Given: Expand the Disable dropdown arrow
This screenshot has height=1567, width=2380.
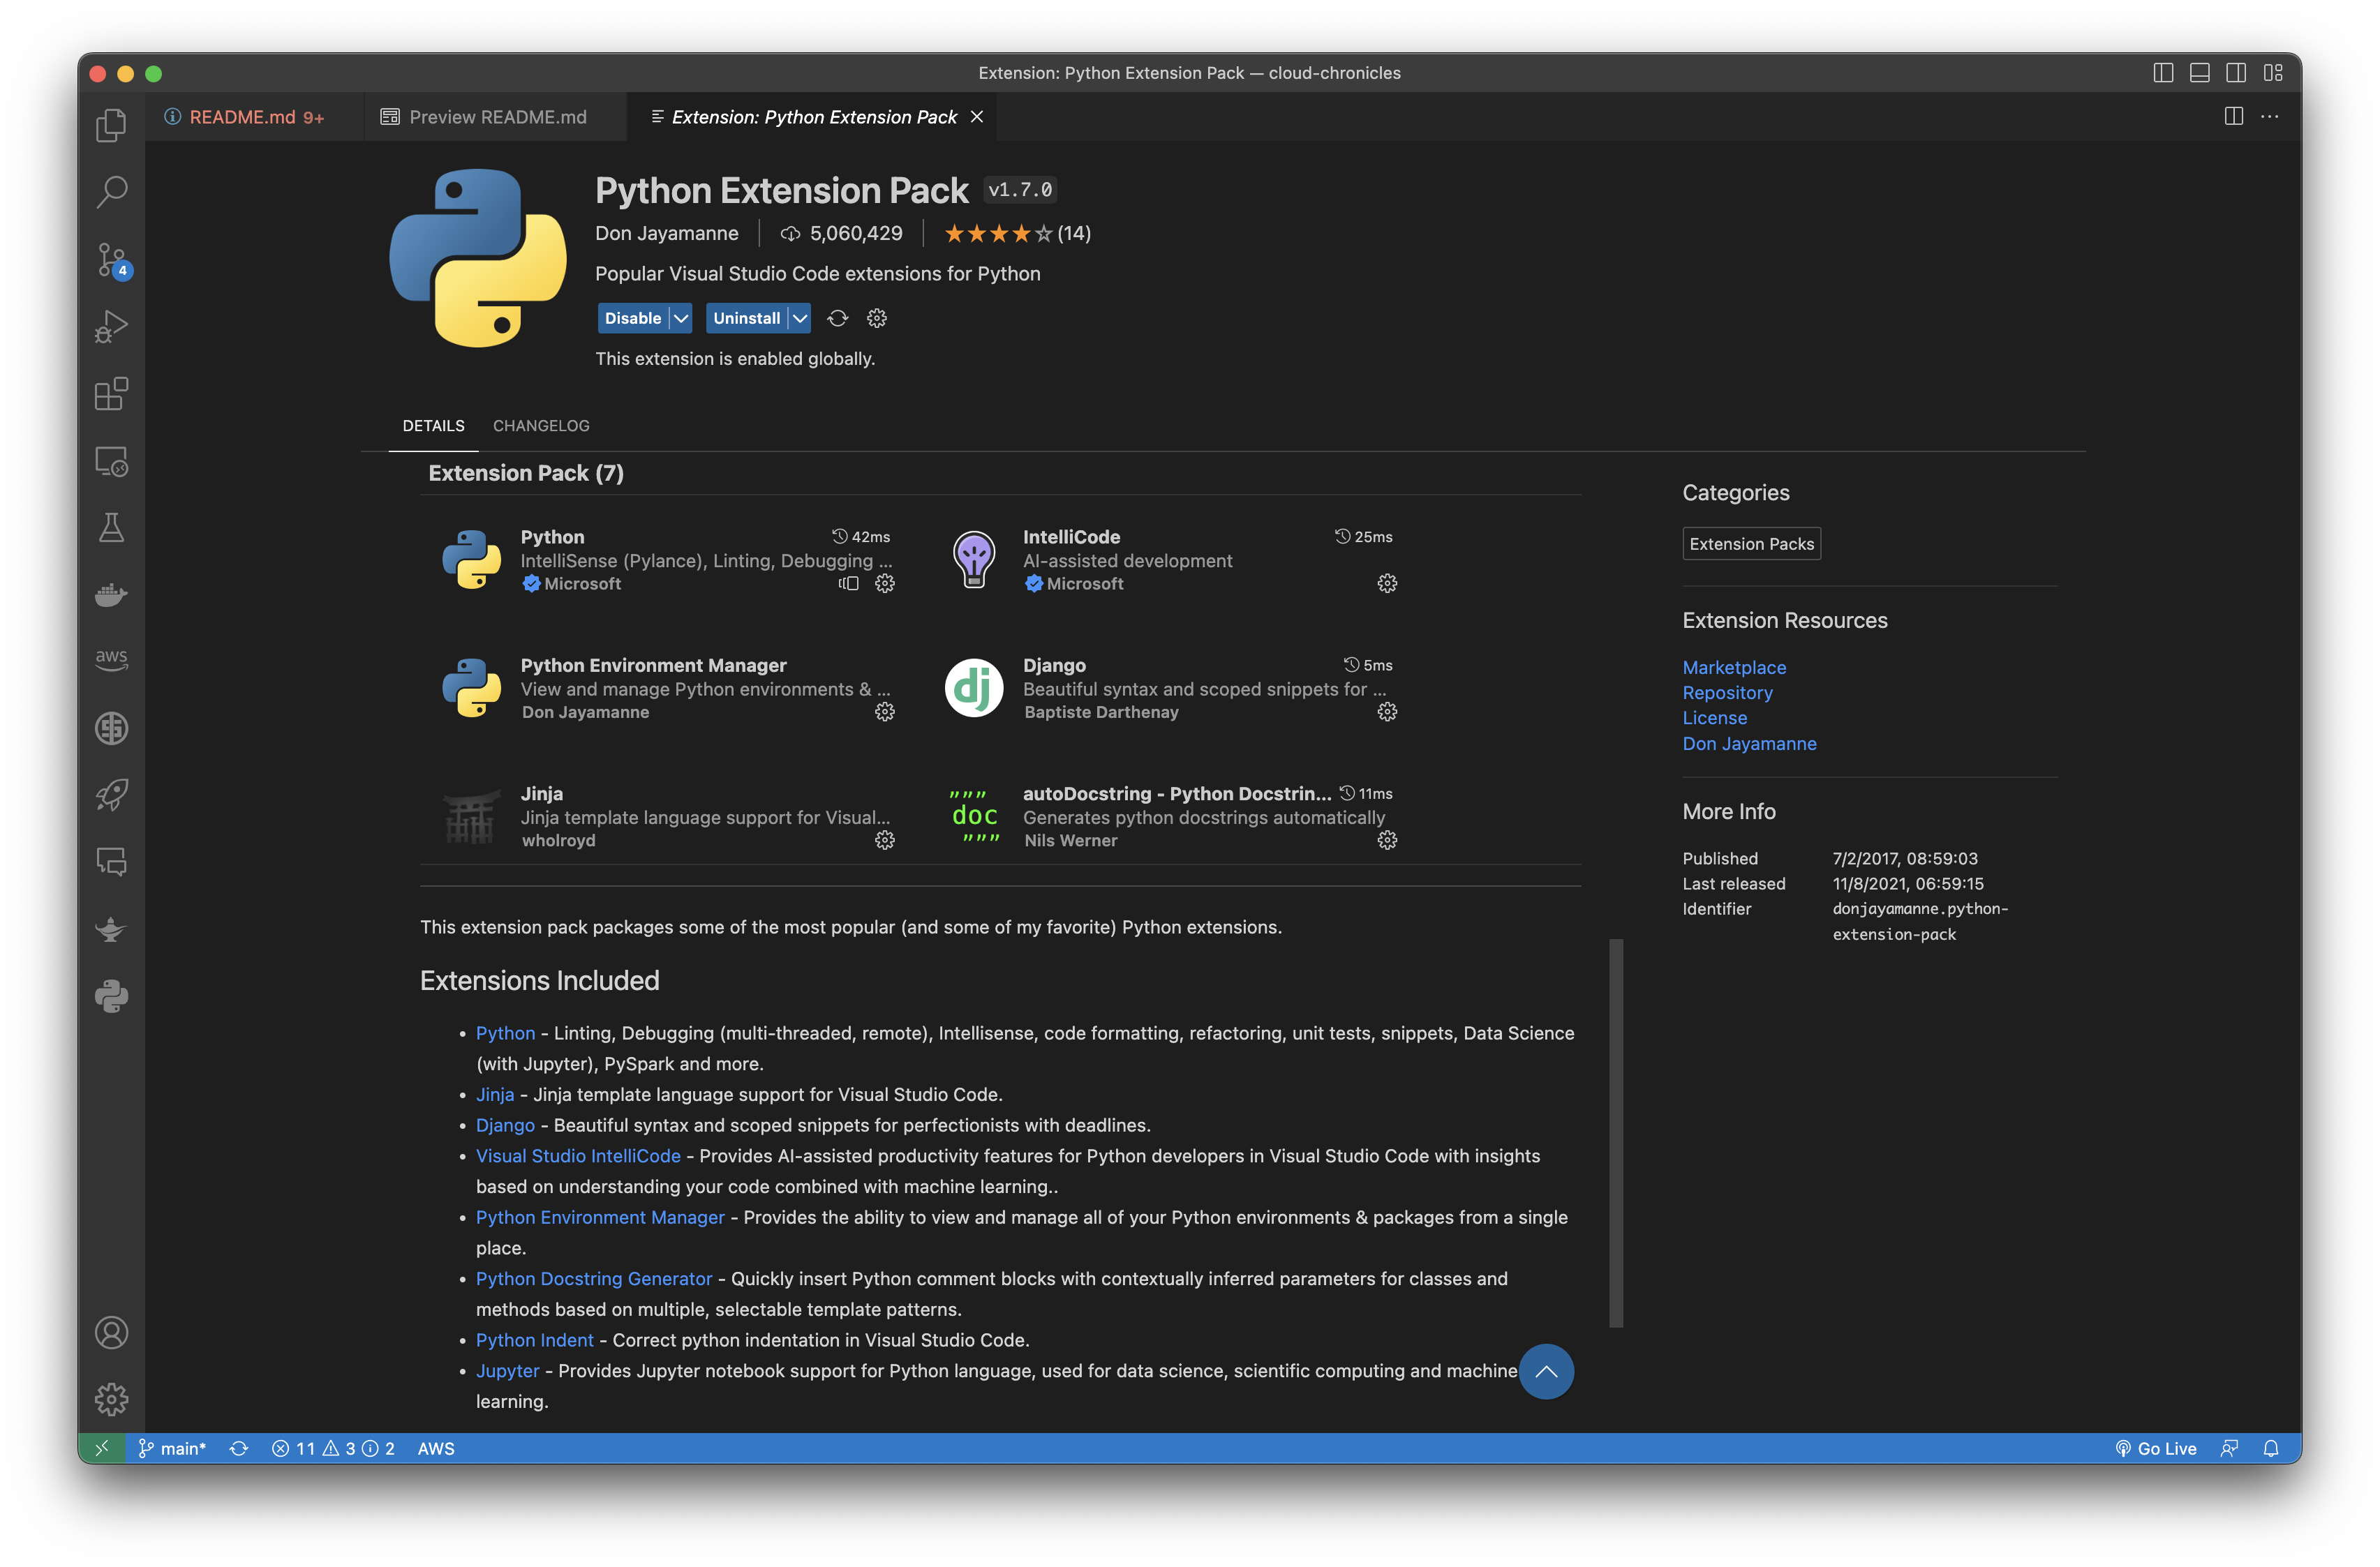Looking at the screenshot, I should [681, 318].
